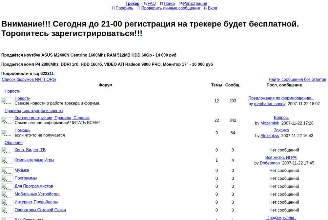328x220 pixels.
Task: Click forum icon beside Краткие инструкции row
Action: click(8, 120)
